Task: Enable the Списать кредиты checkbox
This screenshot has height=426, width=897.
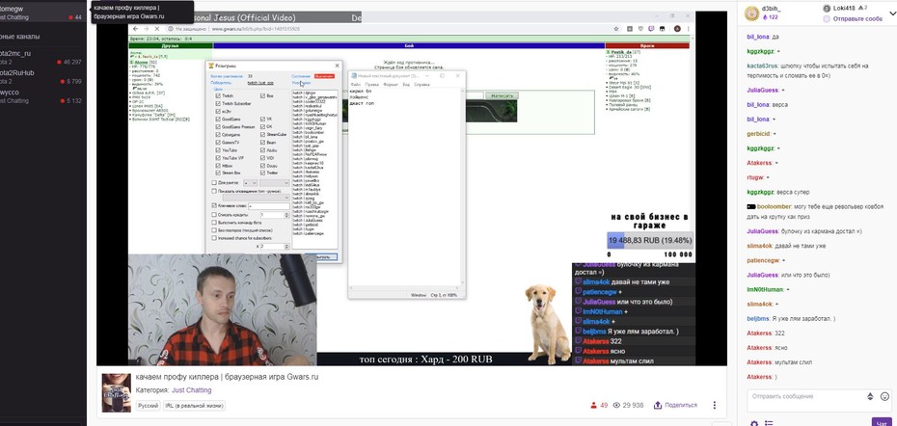Action: coord(214,215)
